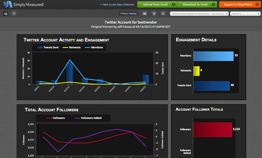Image resolution: width=262 pixels, height=158 pixels.
Task: Click the up arrow icon on Upload from Excel
Action: pyautogui.click(x=174, y=5)
